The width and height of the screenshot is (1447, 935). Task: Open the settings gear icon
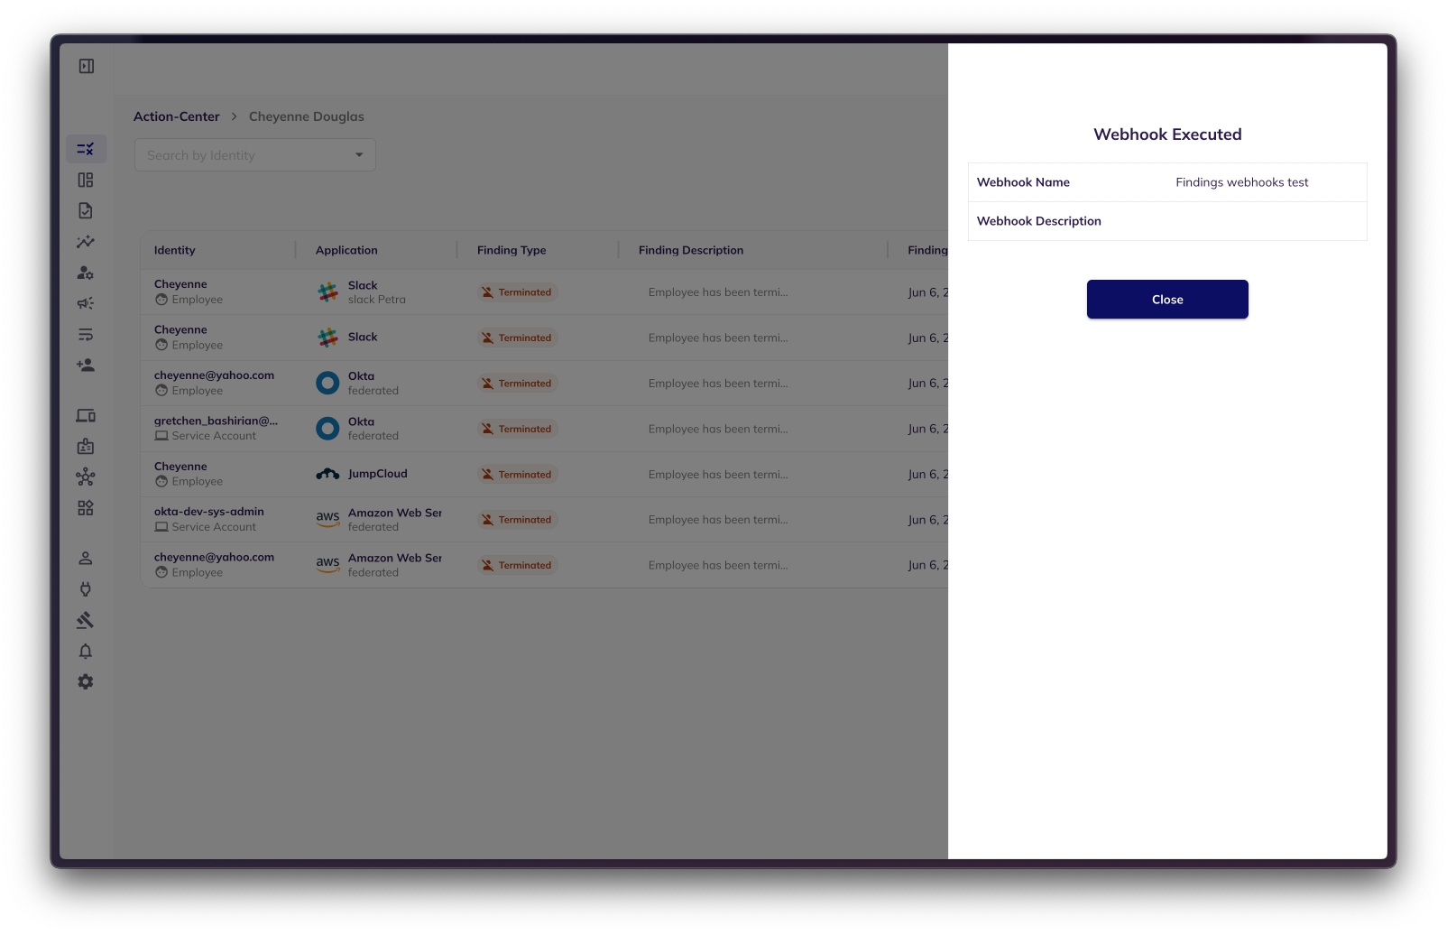pyautogui.click(x=86, y=682)
